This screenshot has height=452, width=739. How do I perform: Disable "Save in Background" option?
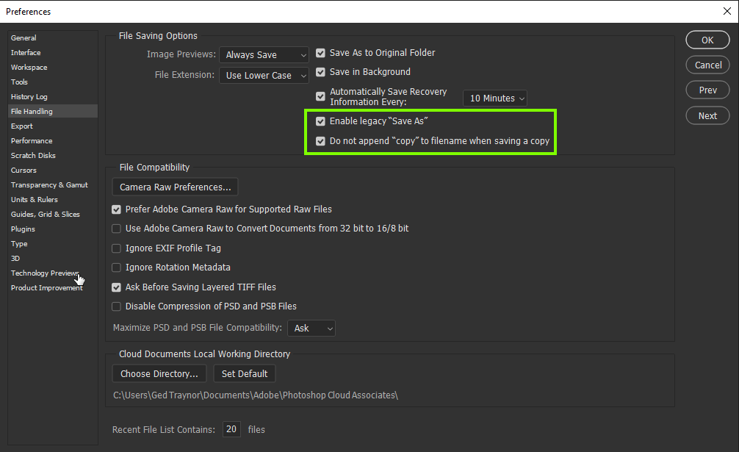pyautogui.click(x=320, y=72)
